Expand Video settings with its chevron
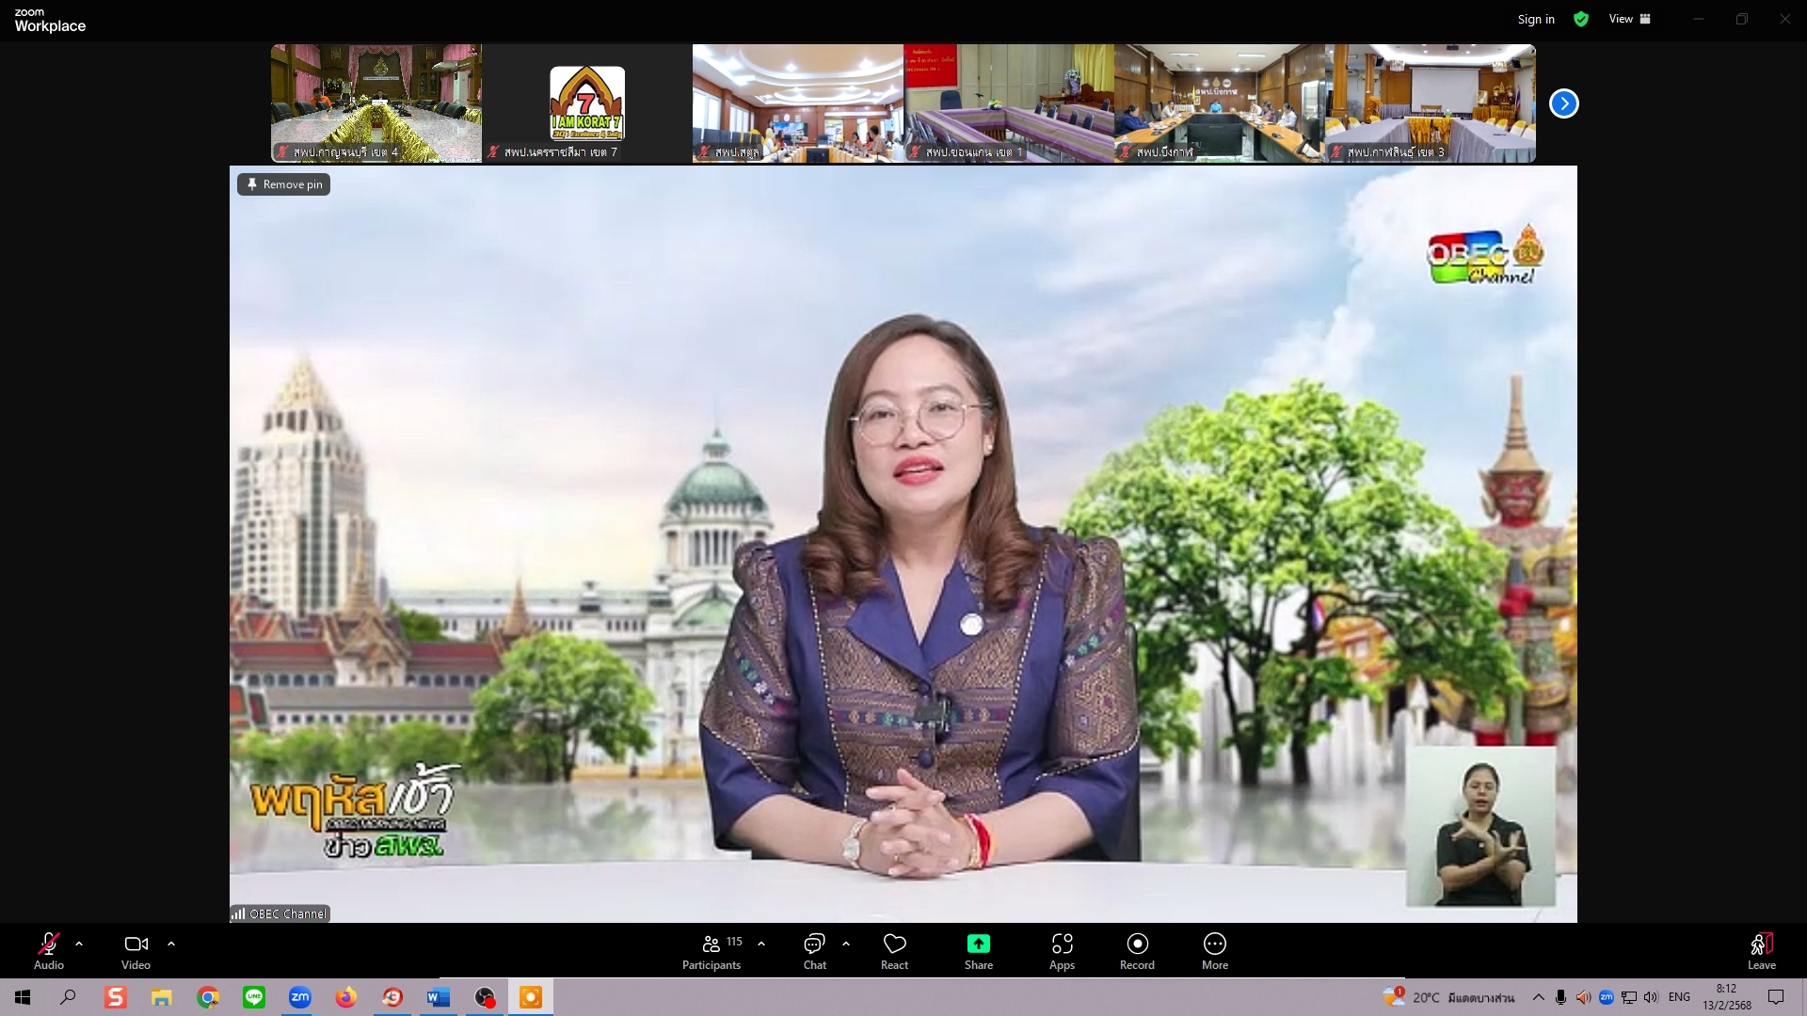 pos(170,944)
